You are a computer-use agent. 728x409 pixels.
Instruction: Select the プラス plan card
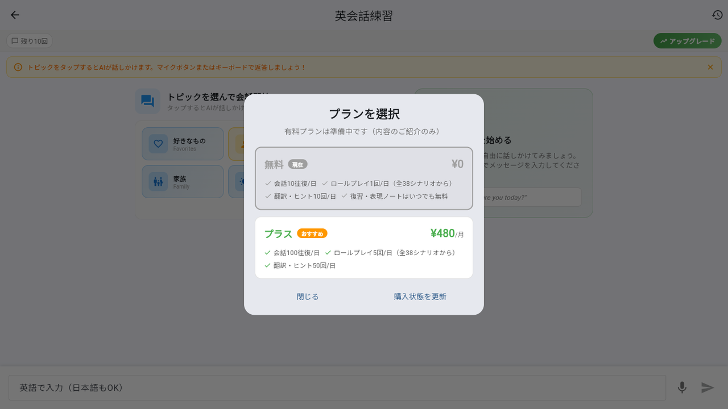[x=364, y=248]
